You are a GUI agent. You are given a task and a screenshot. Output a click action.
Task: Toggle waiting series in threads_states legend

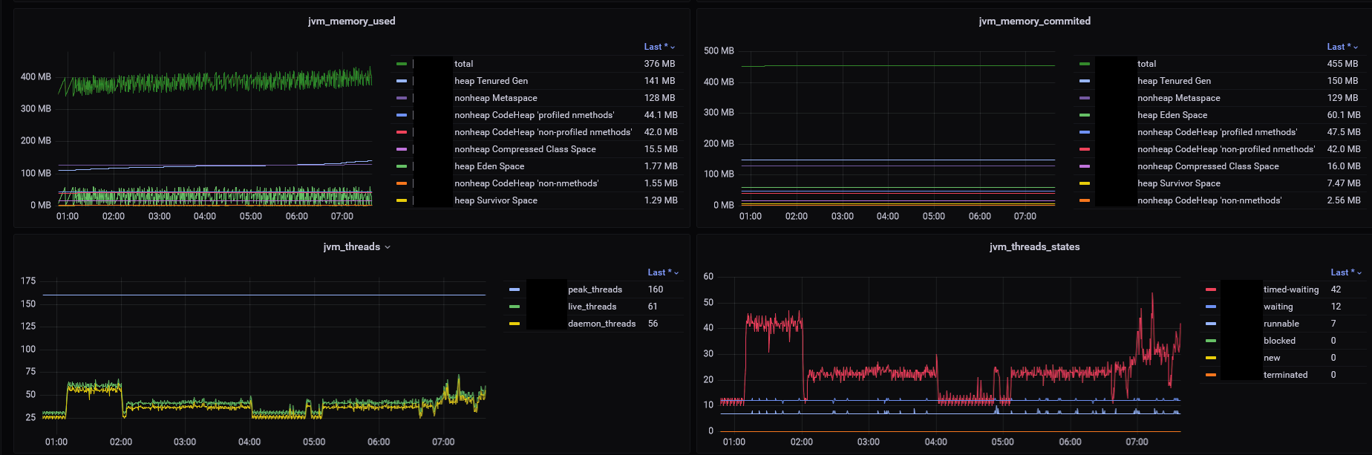[x=1278, y=307]
